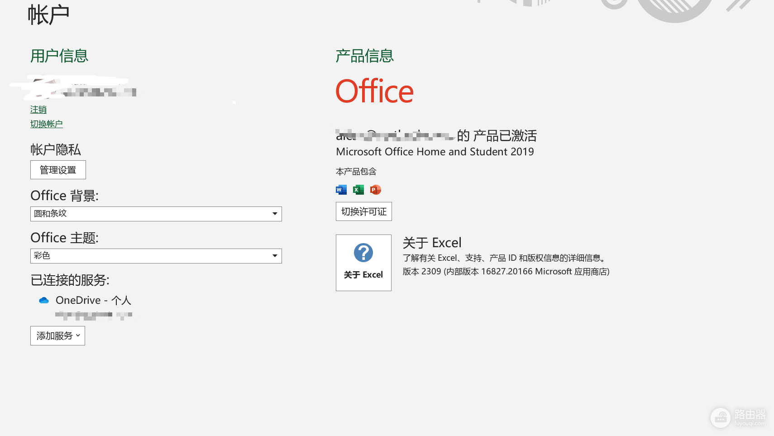Screen dimensions: 774x436
Task: Click the 已连接的服务 heading
Action: click(70, 280)
